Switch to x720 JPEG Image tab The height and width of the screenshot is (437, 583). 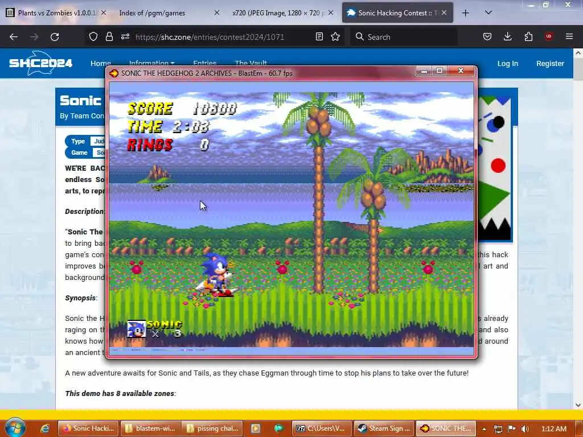[282, 13]
